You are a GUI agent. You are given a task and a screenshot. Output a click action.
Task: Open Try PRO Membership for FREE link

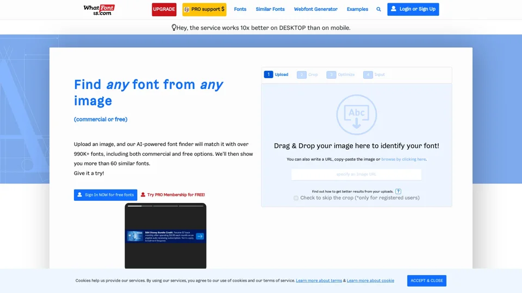pyautogui.click(x=173, y=195)
